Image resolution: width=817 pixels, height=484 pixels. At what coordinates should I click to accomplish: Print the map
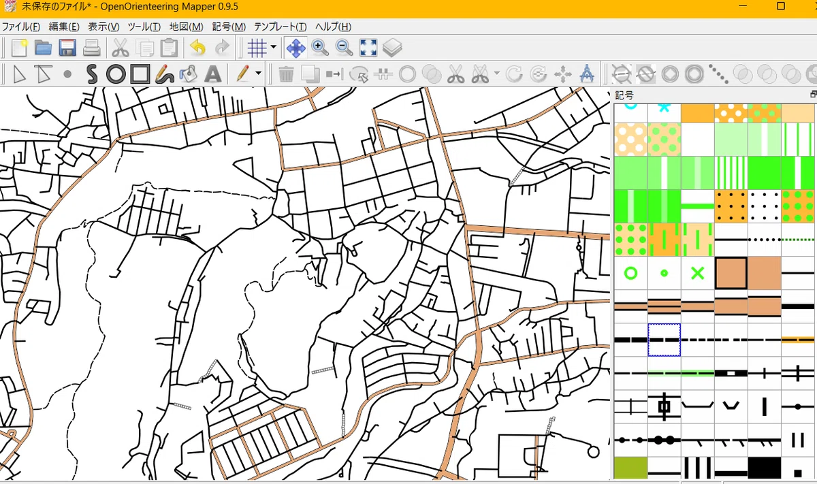pyautogui.click(x=91, y=48)
